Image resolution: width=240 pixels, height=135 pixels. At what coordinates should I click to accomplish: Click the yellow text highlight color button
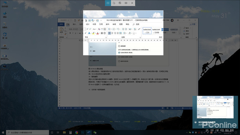[x=93, y=33]
